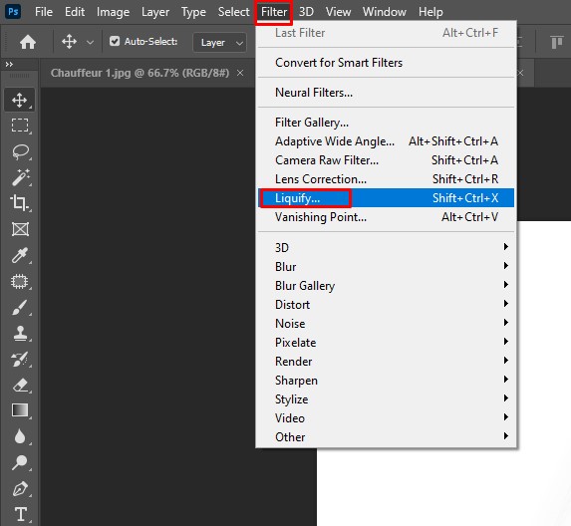Open the Select menu

point(233,12)
